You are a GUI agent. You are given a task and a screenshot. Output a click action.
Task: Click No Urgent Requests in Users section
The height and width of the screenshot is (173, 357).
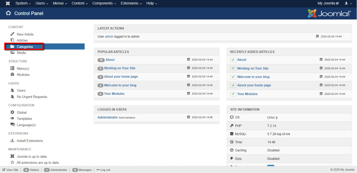[x=32, y=97]
